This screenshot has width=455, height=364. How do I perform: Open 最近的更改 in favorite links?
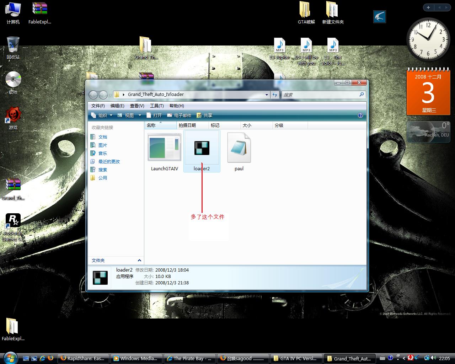[x=105, y=161]
